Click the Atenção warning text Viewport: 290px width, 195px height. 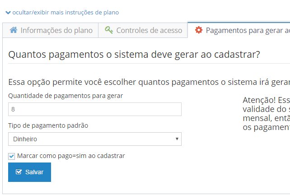[266, 113]
